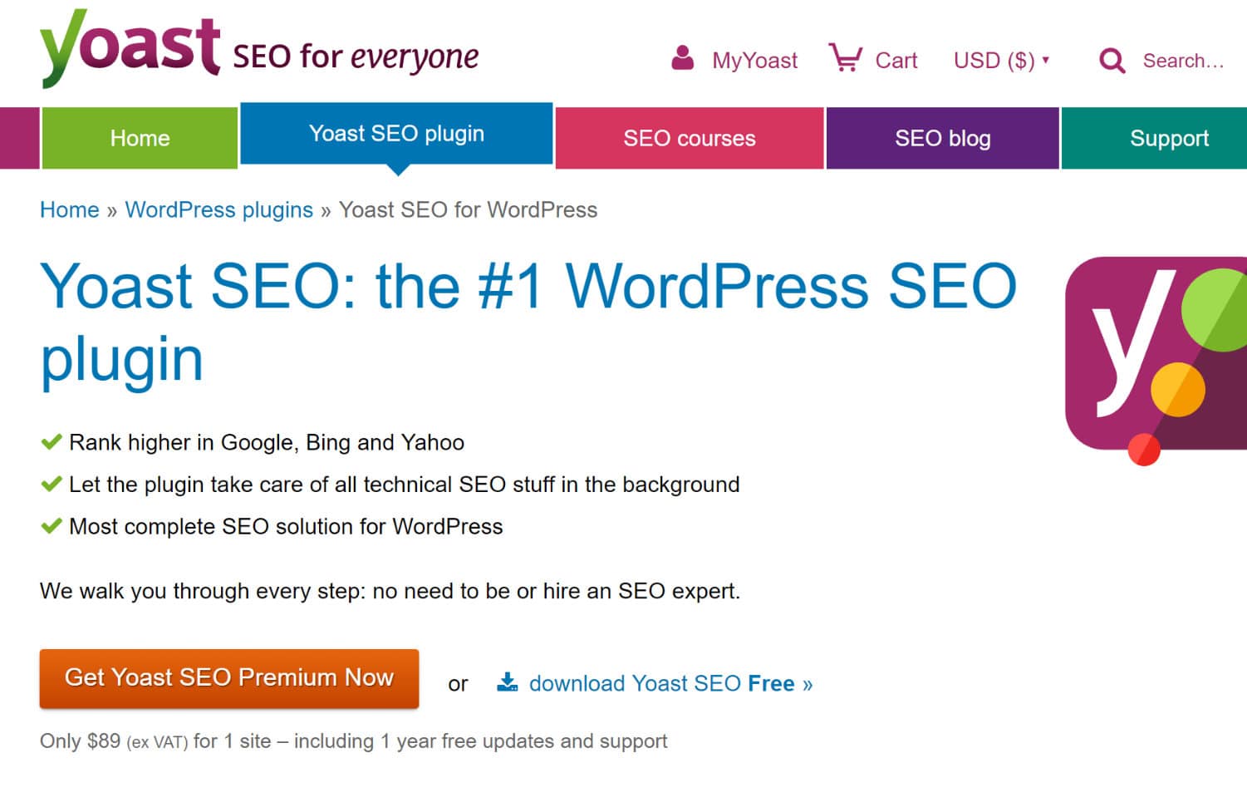This screenshot has width=1247, height=807.
Task: Open the shopping cart
Action: [x=847, y=58]
